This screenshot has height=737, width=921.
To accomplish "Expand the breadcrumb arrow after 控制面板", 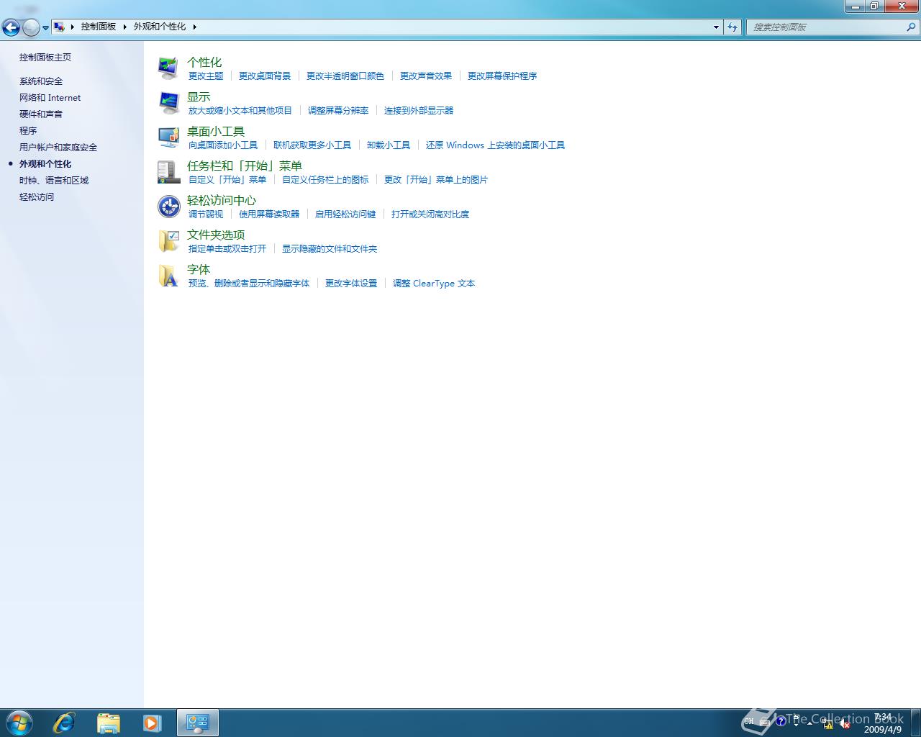I will (x=124, y=27).
